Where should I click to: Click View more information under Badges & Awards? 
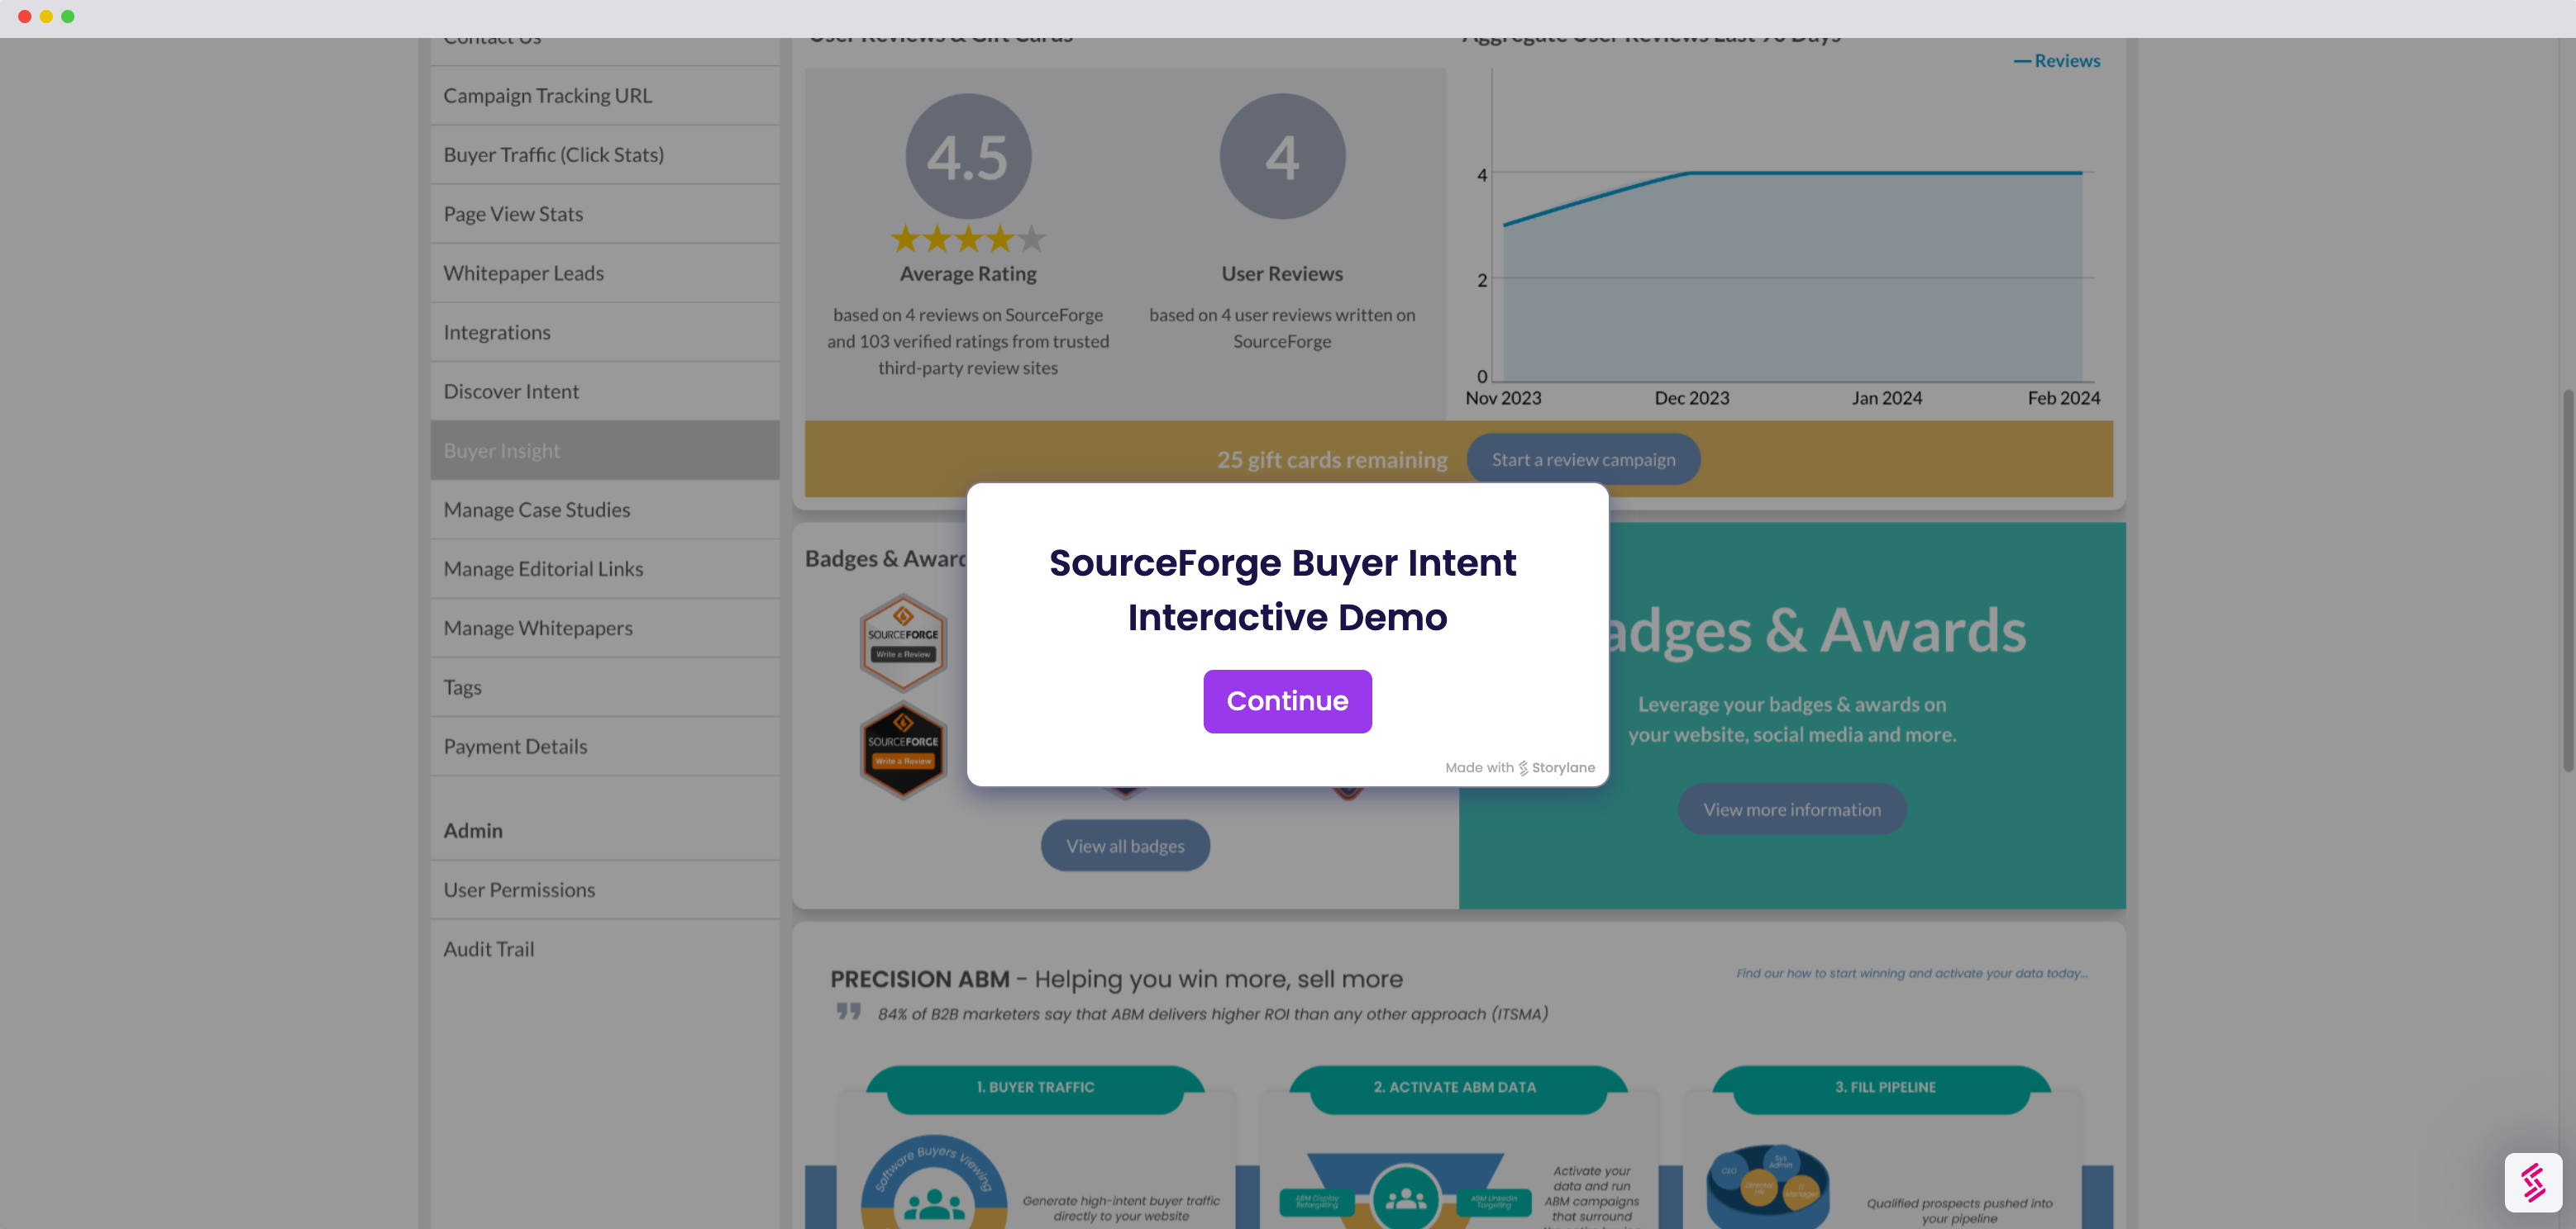[x=1791, y=809]
